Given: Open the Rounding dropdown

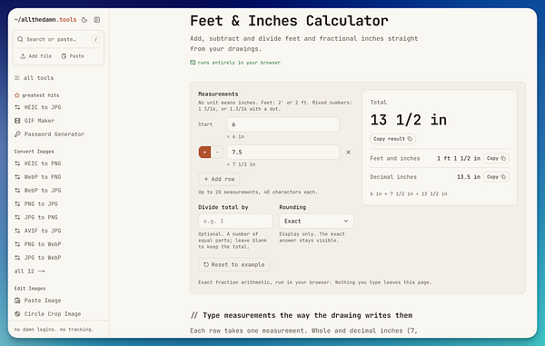Looking at the screenshot, I should (316, 221).
